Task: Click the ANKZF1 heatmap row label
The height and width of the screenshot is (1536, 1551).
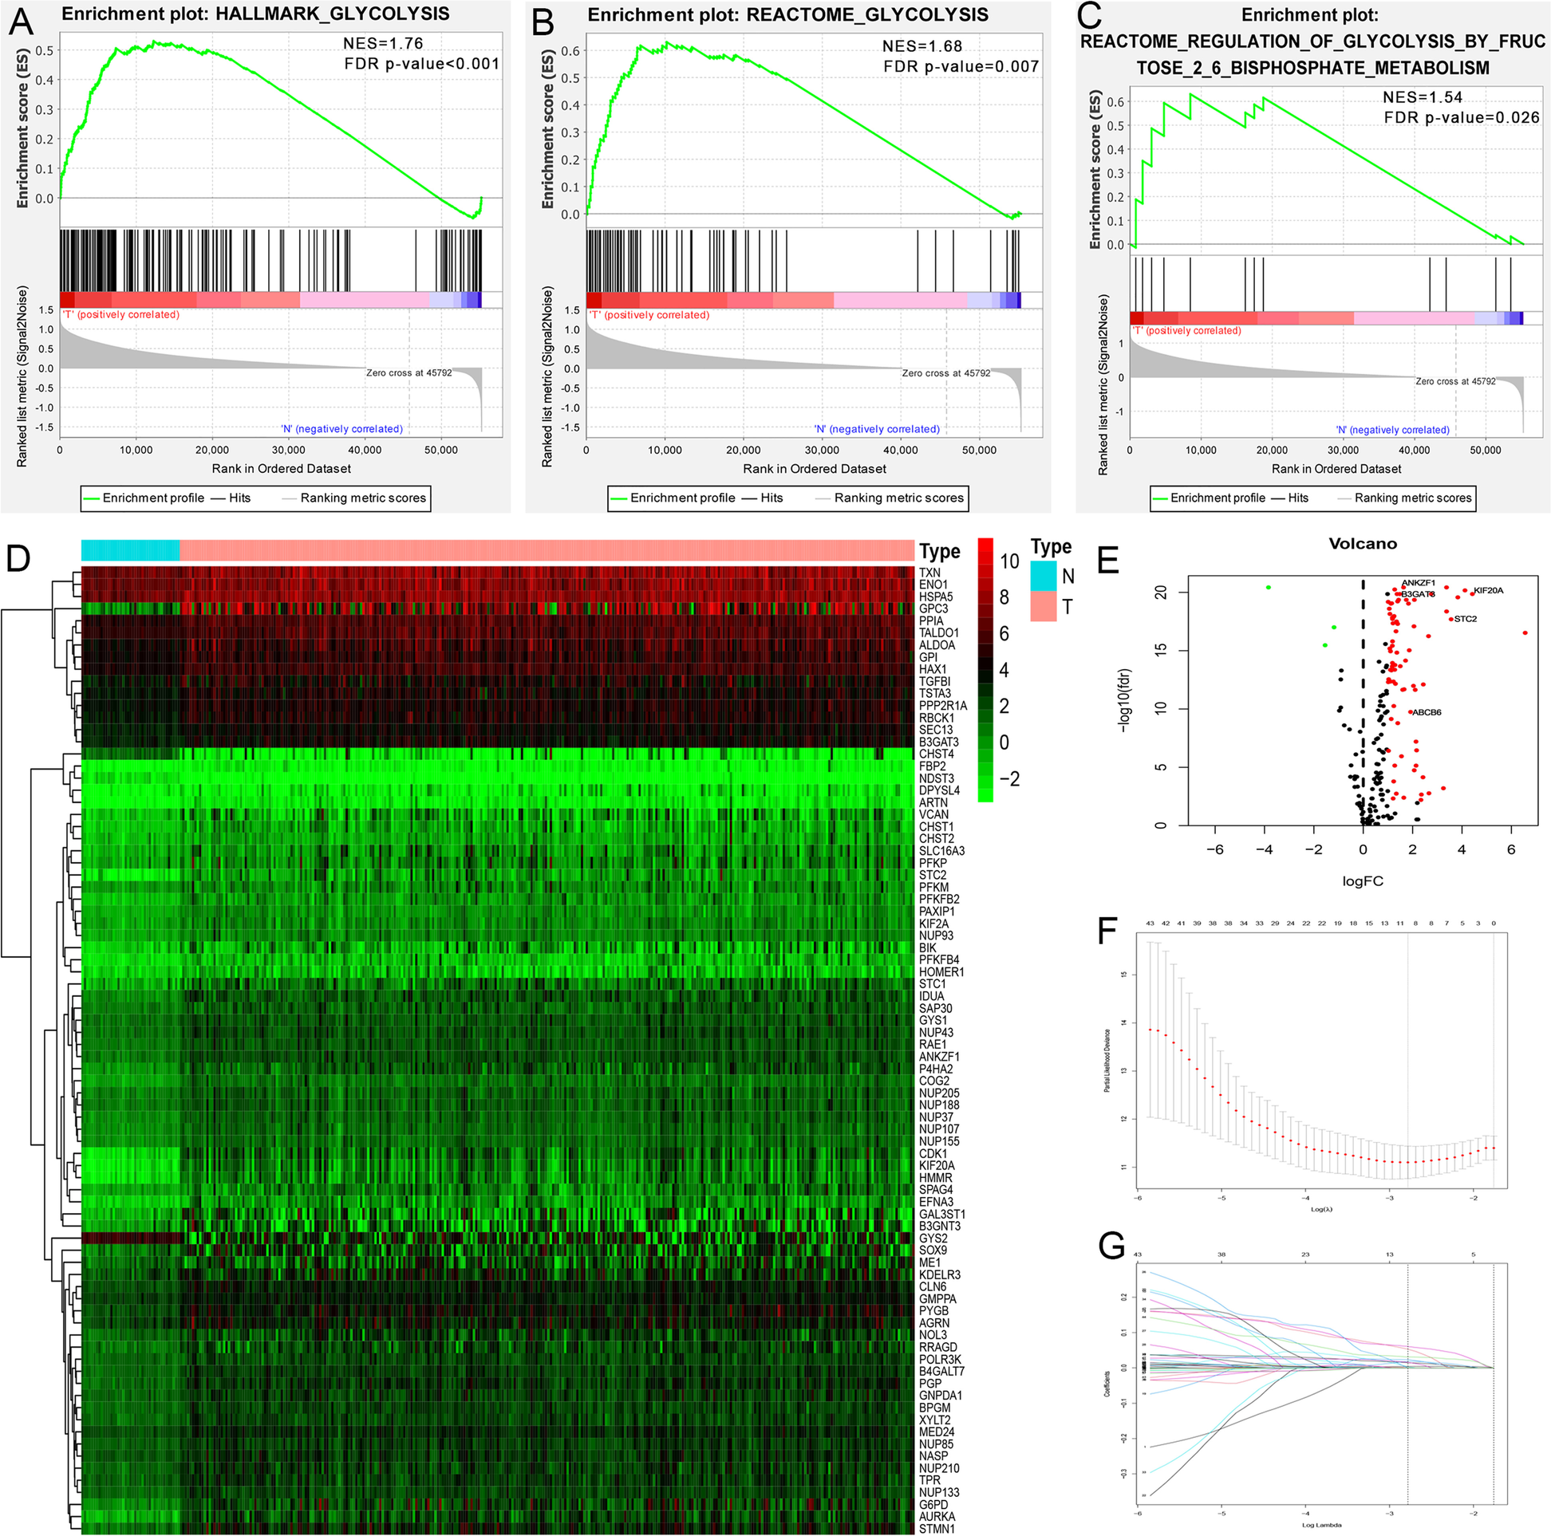Action: (939, 1057)
